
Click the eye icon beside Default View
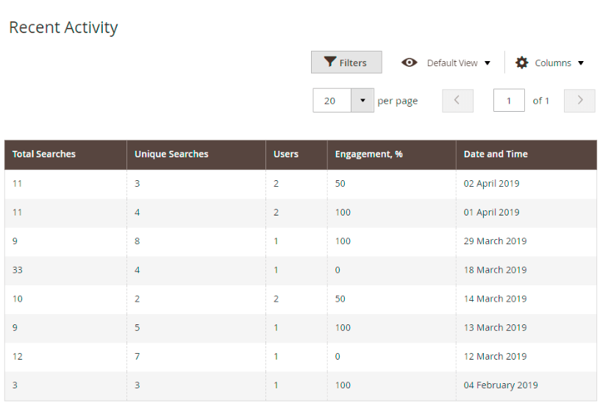point(410,63)
